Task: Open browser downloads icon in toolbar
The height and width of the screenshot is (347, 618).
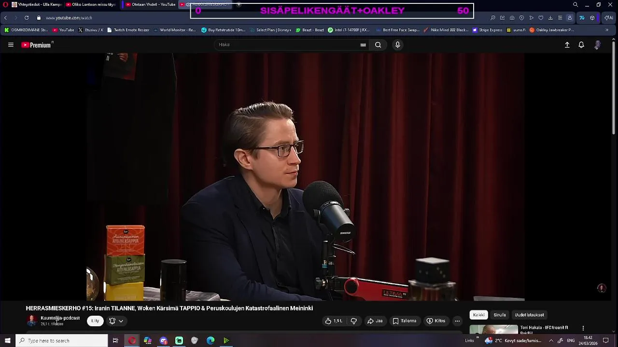Action: tap(550, 18)
